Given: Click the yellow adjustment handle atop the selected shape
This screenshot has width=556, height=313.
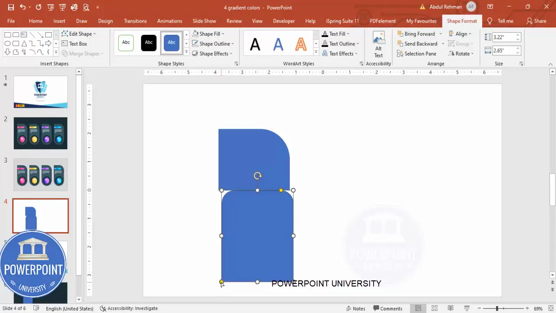Looking at the screenshot, I should coord(281,190).
